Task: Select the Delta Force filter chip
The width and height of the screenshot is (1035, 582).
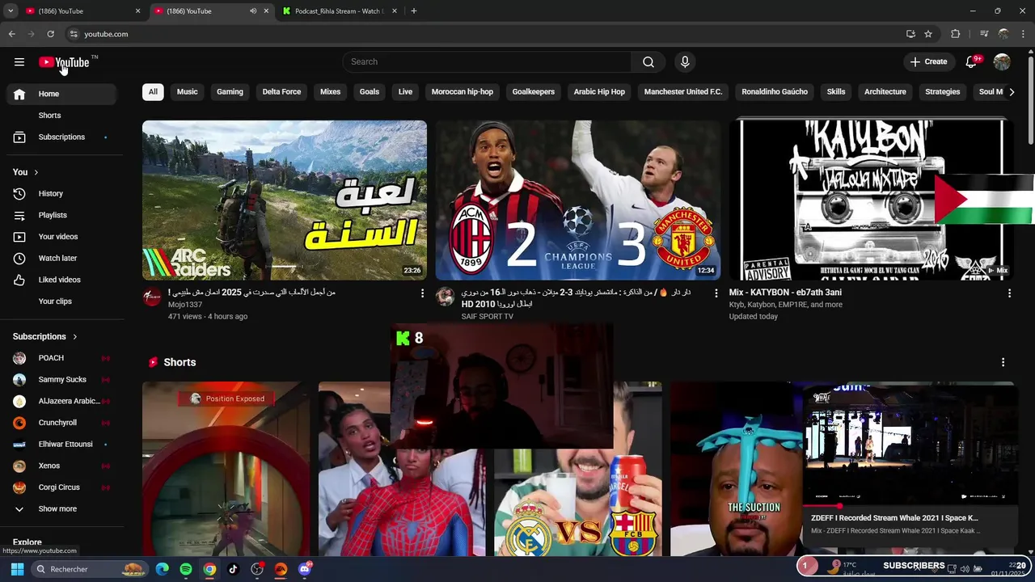Action: [281, 91]
